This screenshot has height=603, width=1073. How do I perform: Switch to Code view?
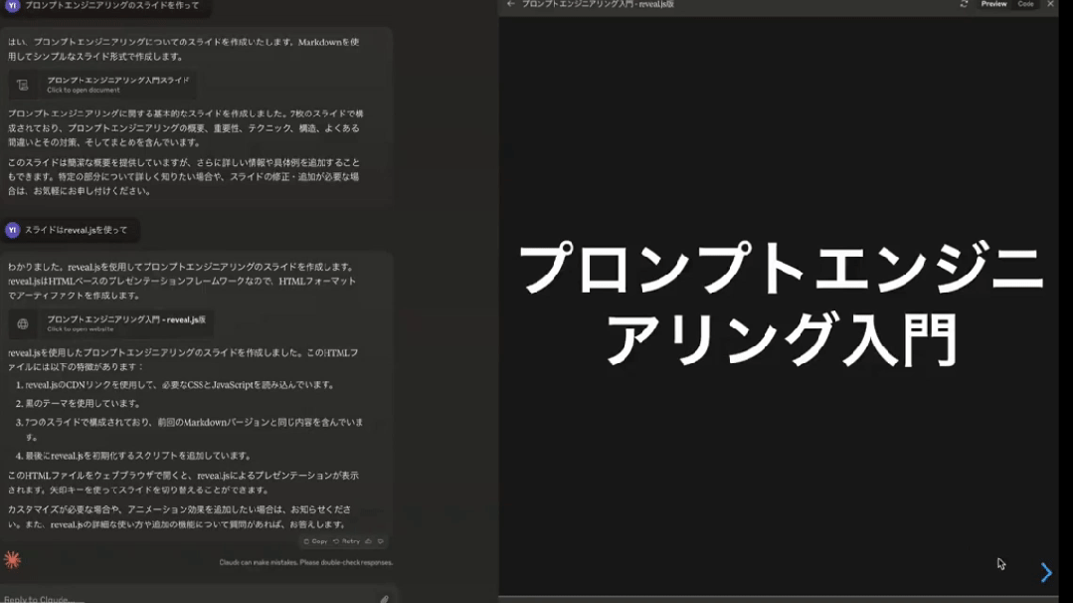tap(1025, 4)
